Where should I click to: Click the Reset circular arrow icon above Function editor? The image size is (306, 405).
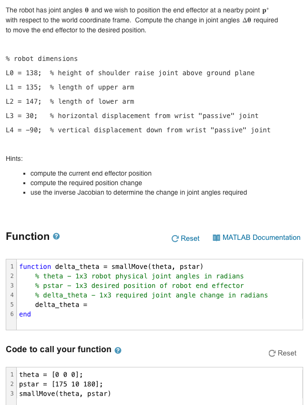coord(175,238)
